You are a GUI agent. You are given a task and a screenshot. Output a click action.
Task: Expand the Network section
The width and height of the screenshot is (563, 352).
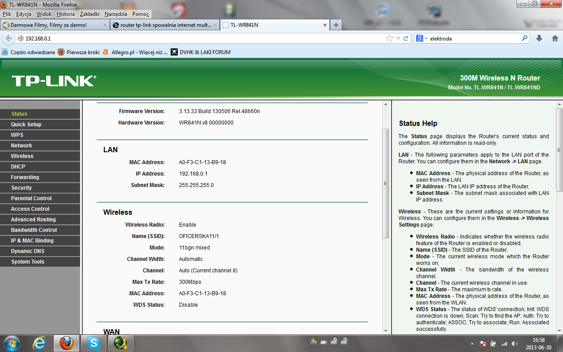point(40,146)
